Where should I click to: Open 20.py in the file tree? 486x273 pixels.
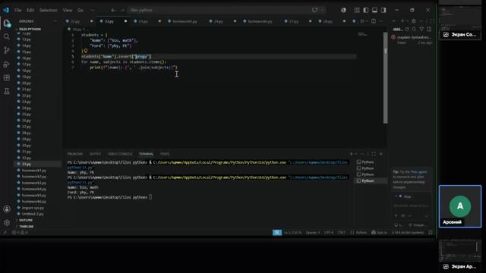[27, 83]
